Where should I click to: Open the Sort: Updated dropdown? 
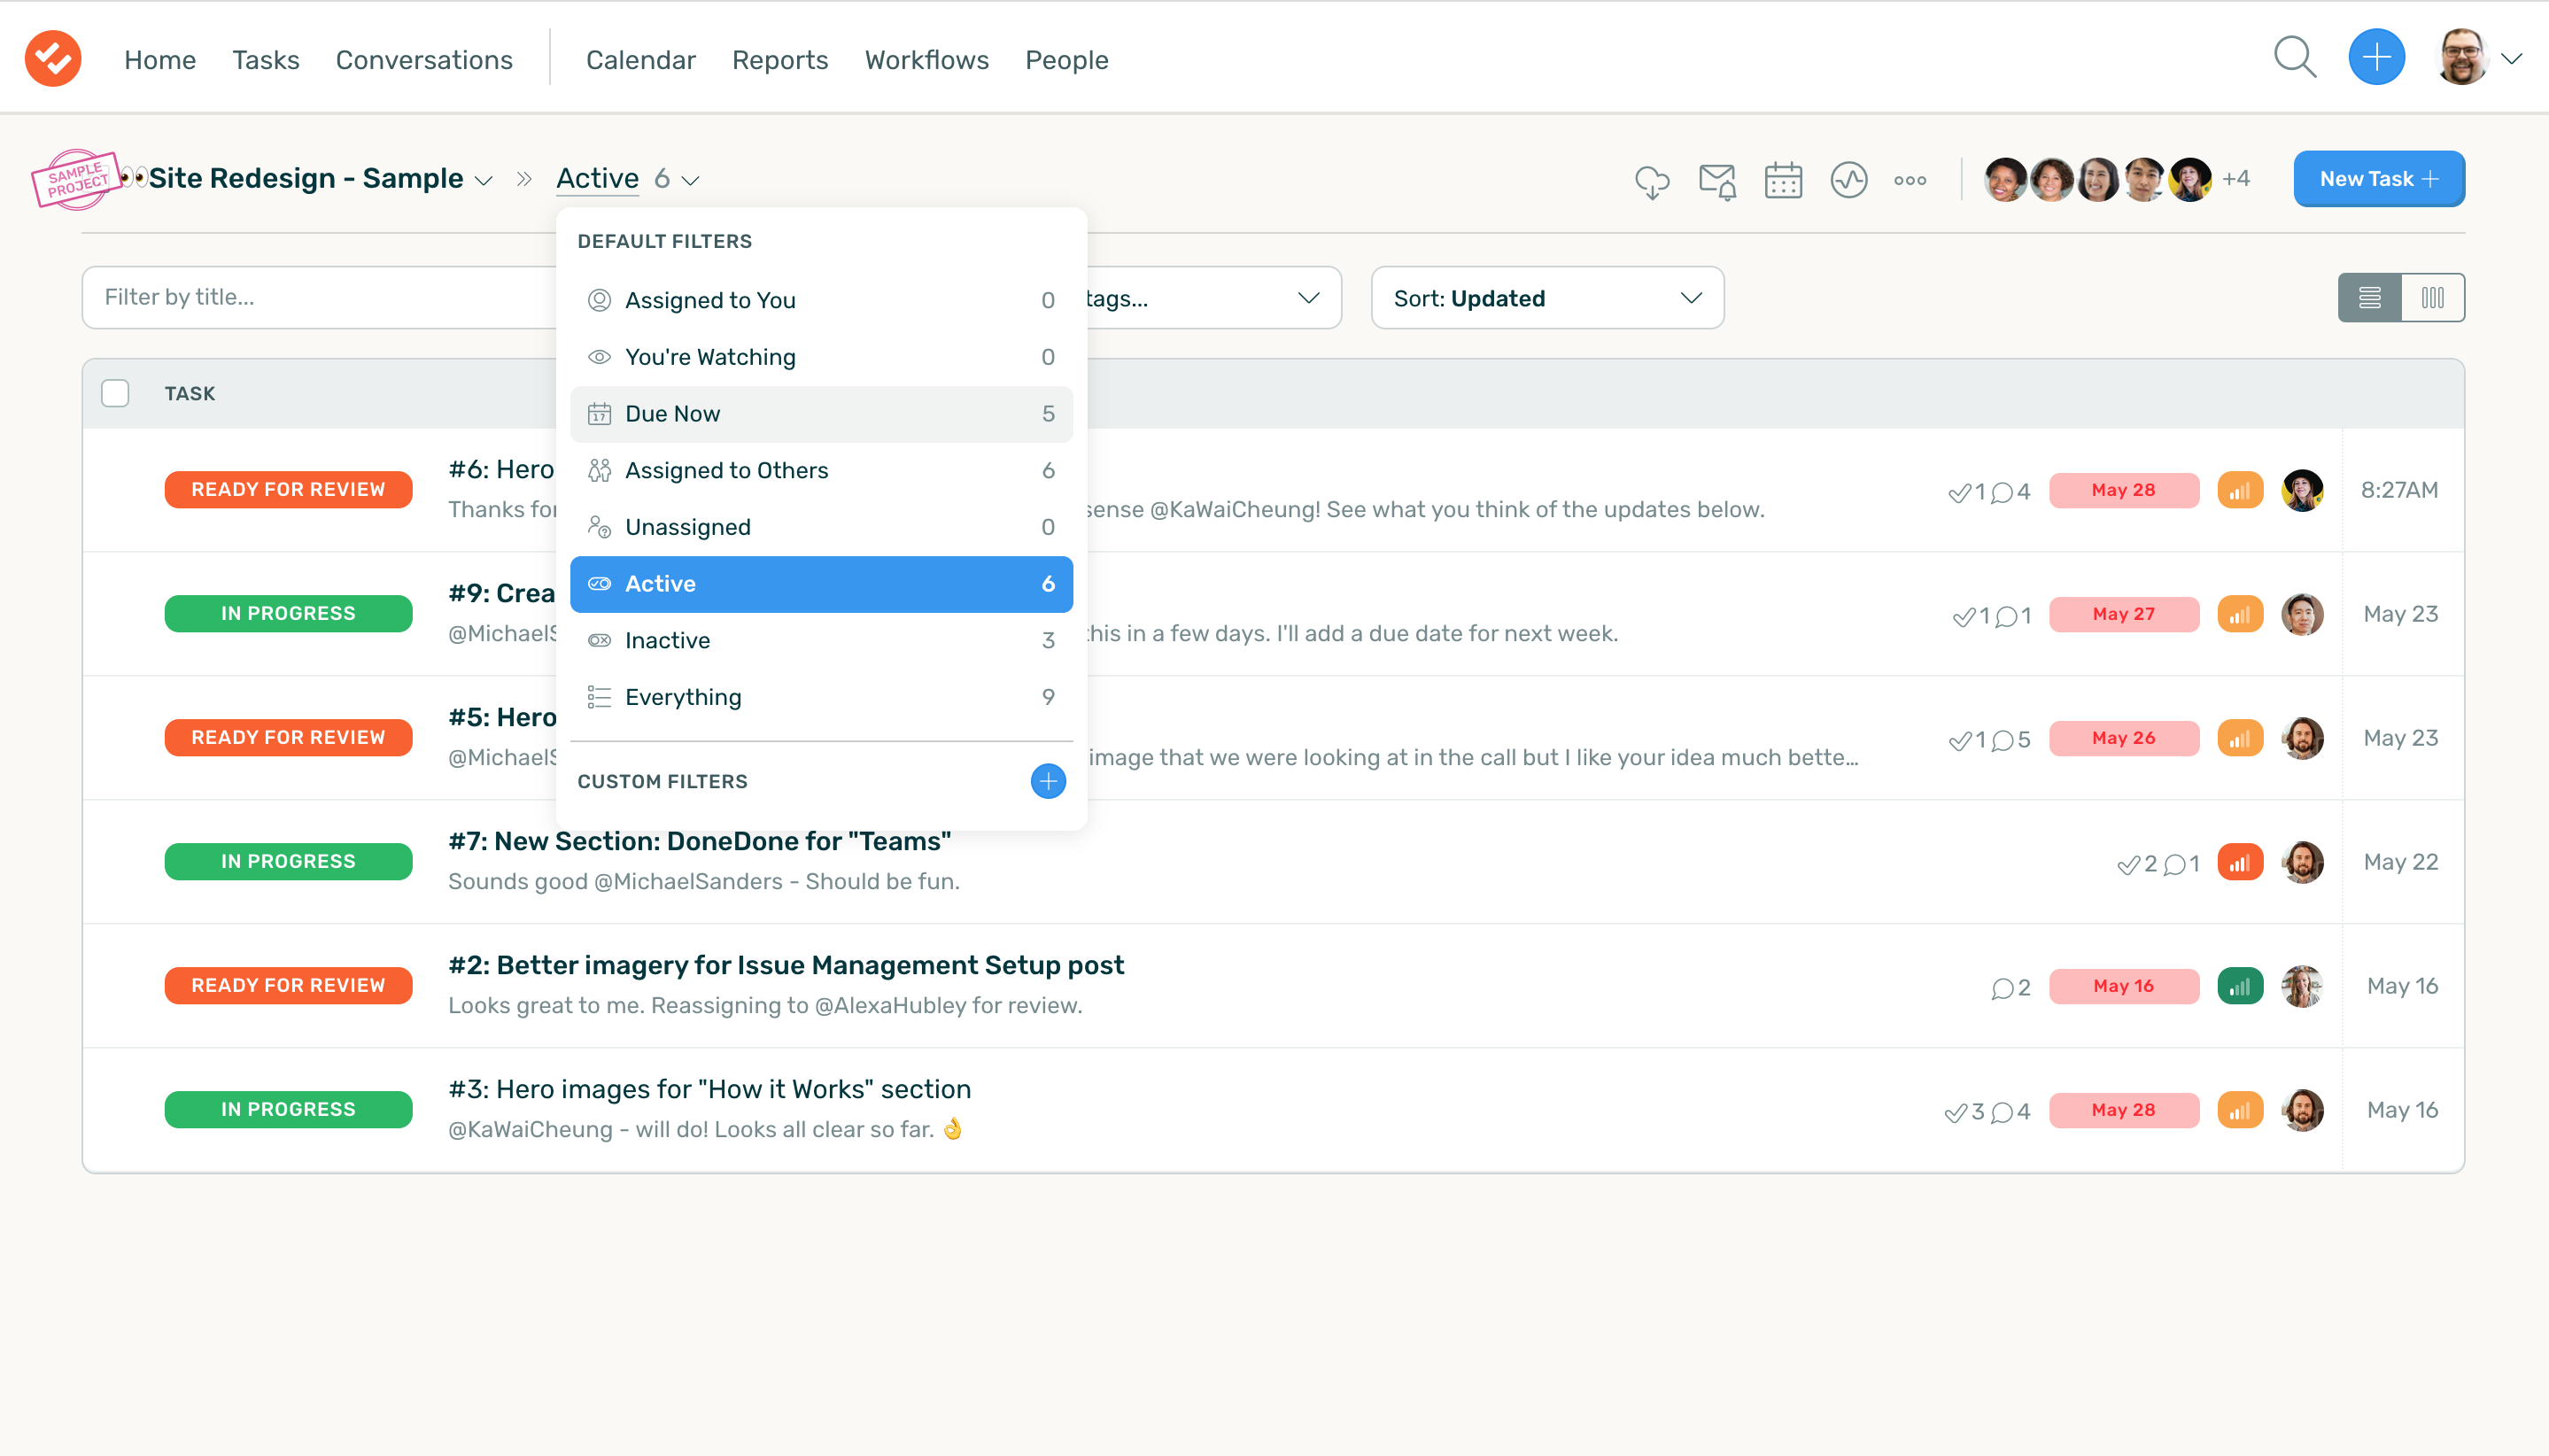pos(1546,298)
